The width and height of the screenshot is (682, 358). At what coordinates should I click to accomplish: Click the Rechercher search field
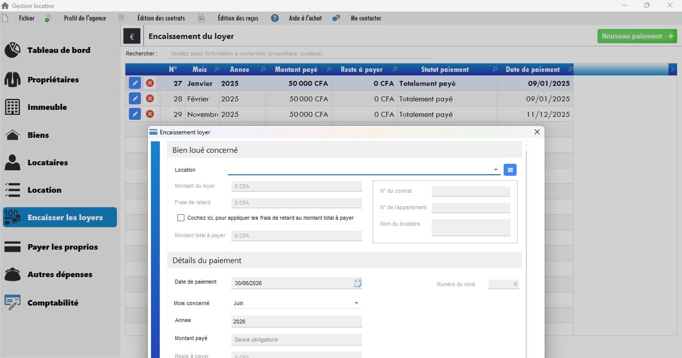click(x=300, y=53)
